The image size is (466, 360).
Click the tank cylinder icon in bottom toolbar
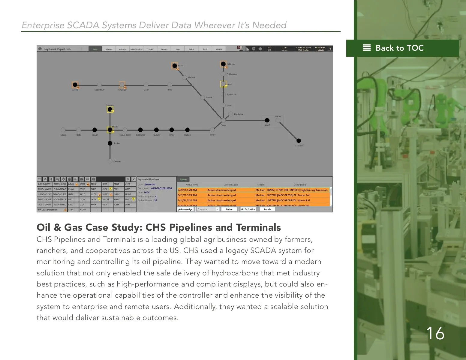pyautogui.click(x=69, y=179)
